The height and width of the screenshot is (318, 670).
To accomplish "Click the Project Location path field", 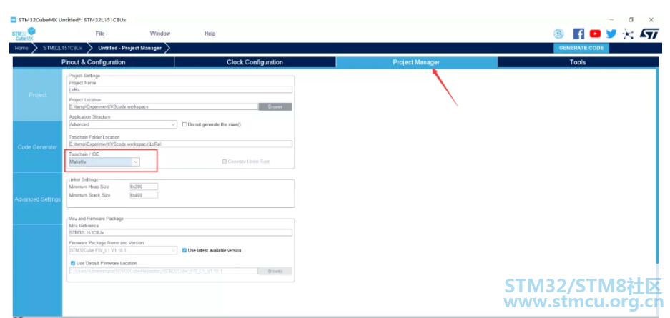I will 163,106.
